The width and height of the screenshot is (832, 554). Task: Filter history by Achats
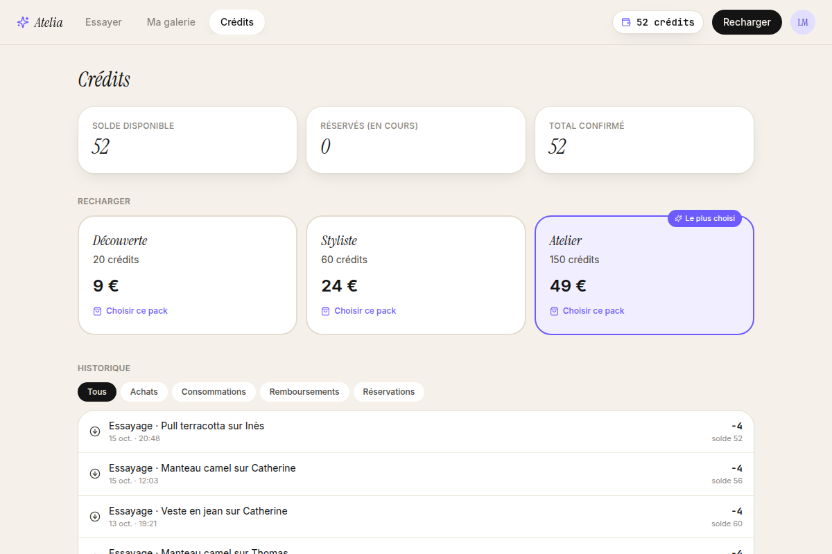point(144,392)
